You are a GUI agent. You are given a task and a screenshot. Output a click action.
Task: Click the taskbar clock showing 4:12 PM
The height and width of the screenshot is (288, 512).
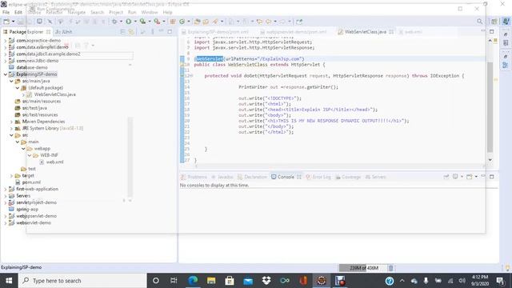(x=480, y=281)
